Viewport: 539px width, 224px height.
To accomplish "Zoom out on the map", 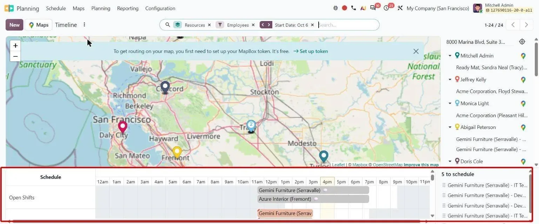I will point(15,56).
